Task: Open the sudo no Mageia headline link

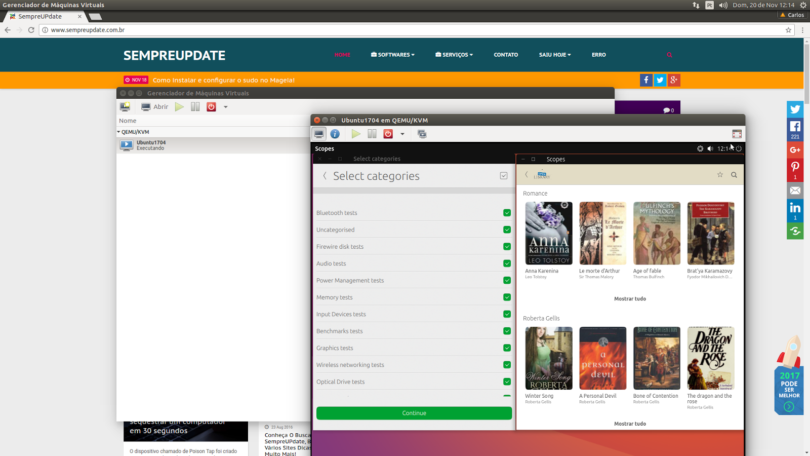Action: [x=224, y=80]
